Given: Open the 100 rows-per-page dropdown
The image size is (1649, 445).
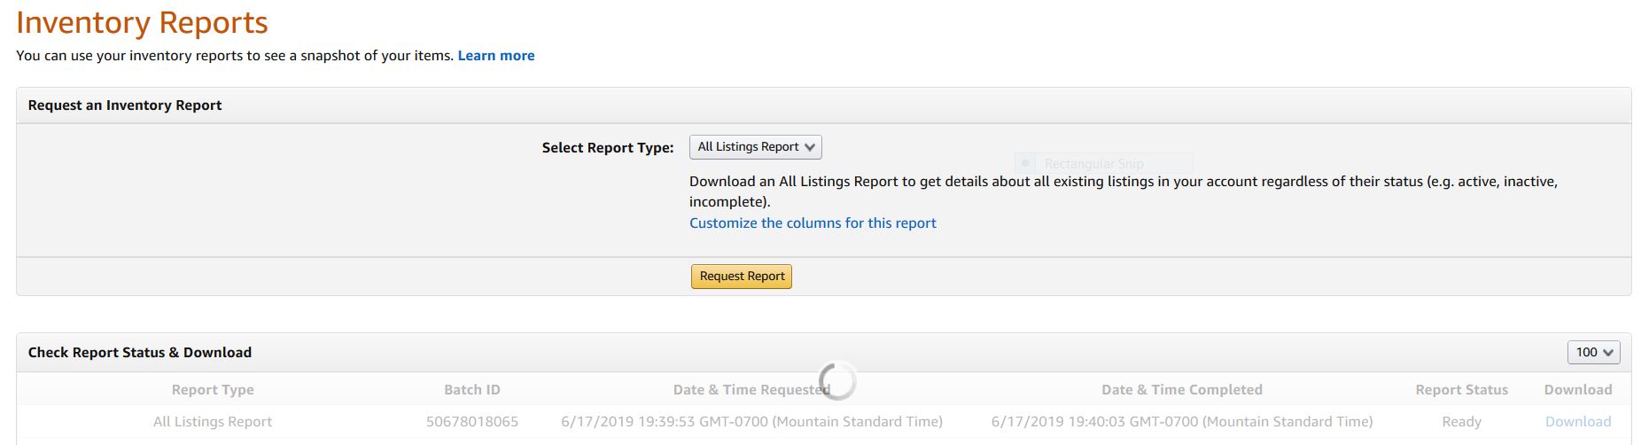Looking at the screenshot, I should tap(1593, 353).
